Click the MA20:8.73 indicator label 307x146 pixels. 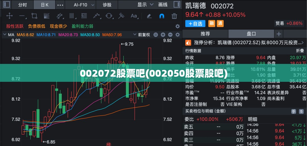(x=68, y=35)
